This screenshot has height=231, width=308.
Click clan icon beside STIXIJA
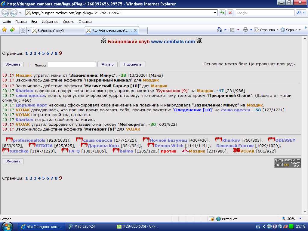(32, 145)
